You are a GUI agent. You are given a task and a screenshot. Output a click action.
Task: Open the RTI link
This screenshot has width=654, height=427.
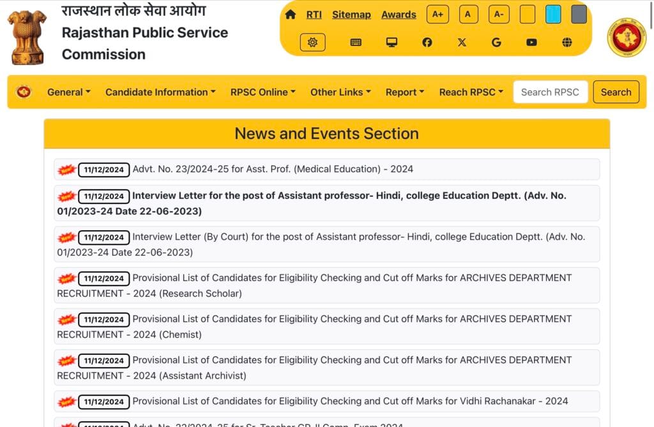tap(314, 15)
